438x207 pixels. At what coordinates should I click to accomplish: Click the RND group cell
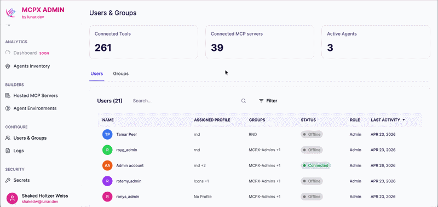[x=253, y=134]
